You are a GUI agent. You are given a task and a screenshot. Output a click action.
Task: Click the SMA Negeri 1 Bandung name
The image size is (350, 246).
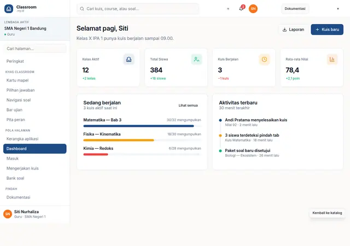coord(25,28)
